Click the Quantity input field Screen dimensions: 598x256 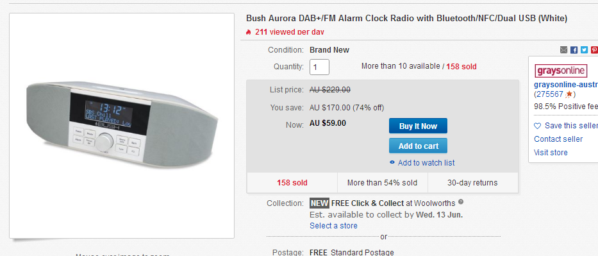pyautogui.click(x=319, y=67)
